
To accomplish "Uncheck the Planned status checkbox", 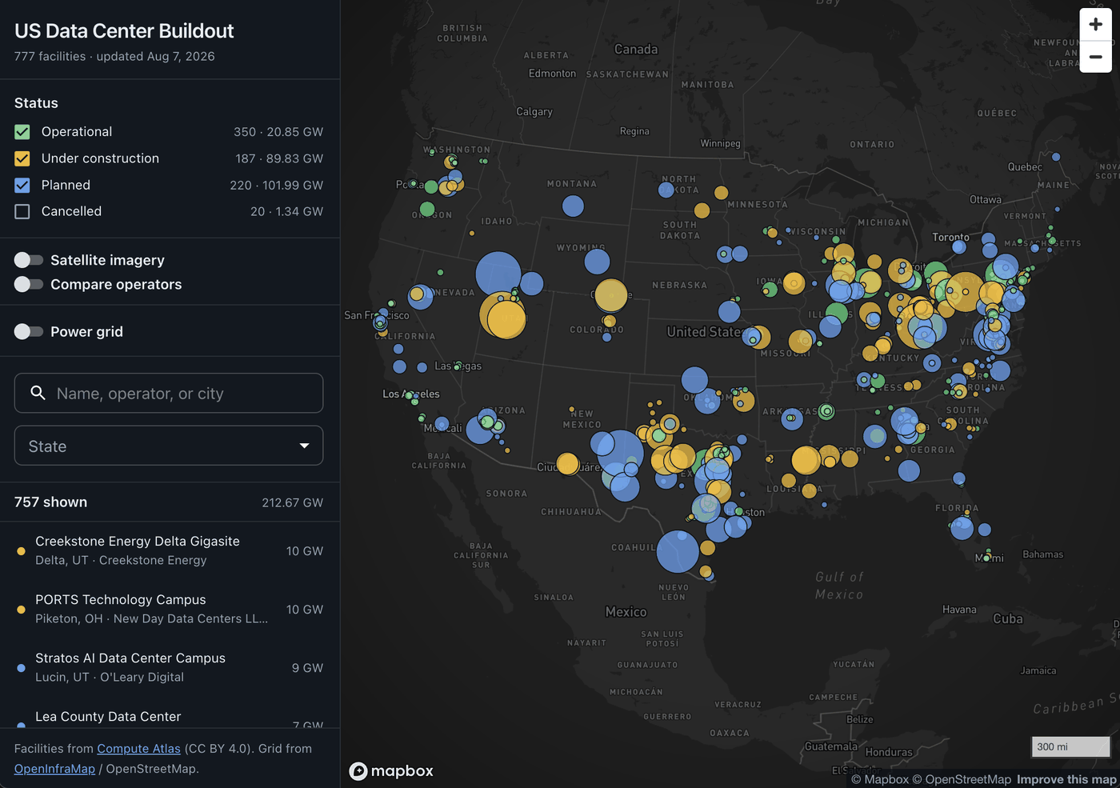I will (x=22, y=185).
